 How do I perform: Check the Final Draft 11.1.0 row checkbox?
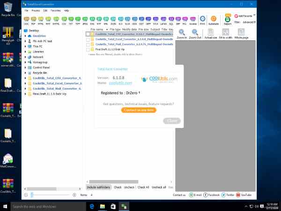(88, 50)
